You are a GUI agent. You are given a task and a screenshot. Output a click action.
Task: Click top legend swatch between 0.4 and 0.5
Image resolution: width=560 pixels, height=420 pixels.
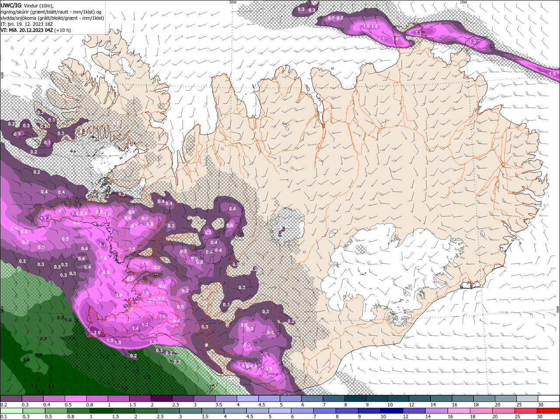54,399
